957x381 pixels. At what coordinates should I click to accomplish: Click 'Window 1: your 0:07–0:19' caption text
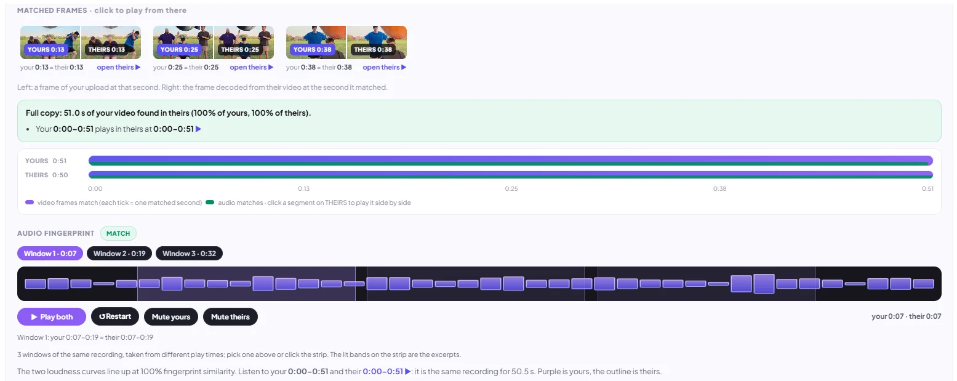(x=85, y=337)
